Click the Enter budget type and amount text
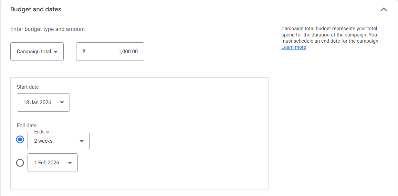This screenshot has width=398, height=196. 48,29
